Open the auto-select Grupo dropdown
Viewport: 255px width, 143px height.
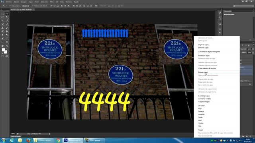pos(25,6)
